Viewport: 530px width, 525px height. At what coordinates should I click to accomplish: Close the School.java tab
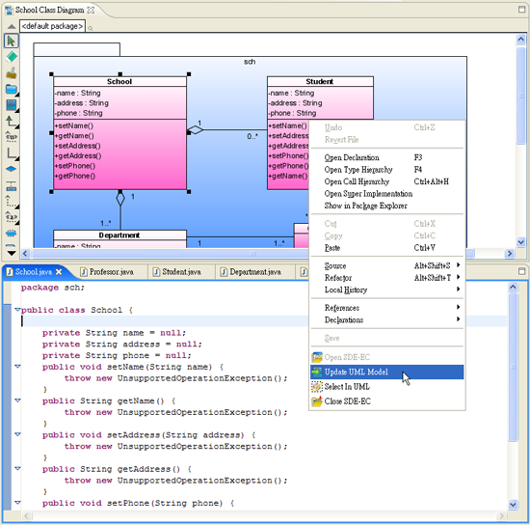coord(59,272)
